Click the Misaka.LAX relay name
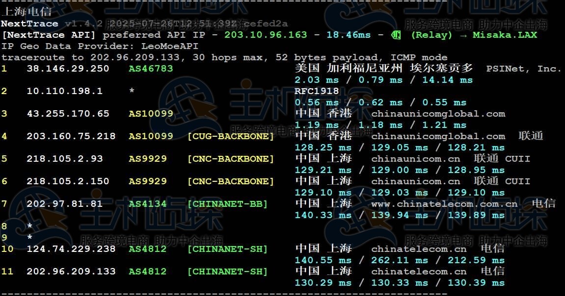Viewport: 565px width, 296px height. [x=505, y=35]
